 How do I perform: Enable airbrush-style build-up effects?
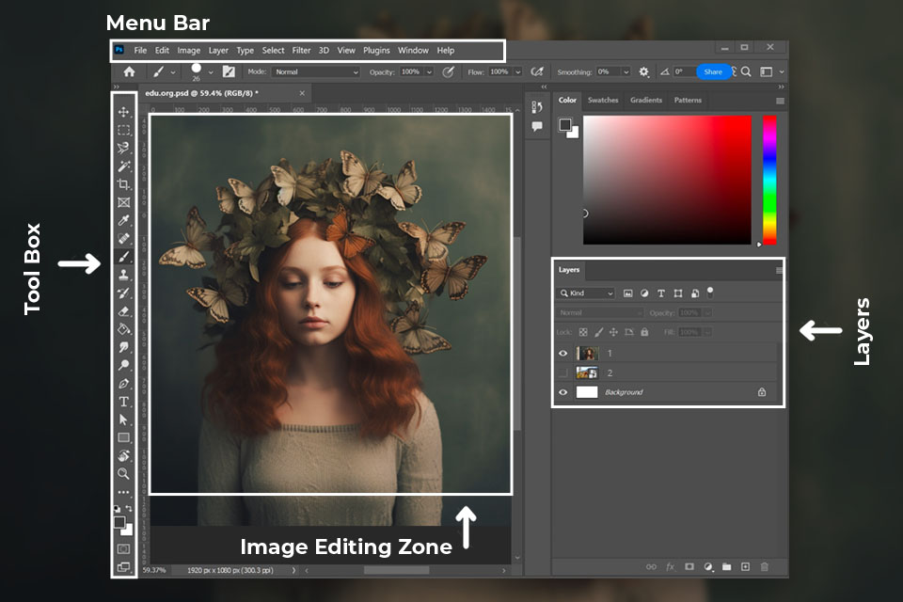537,72
